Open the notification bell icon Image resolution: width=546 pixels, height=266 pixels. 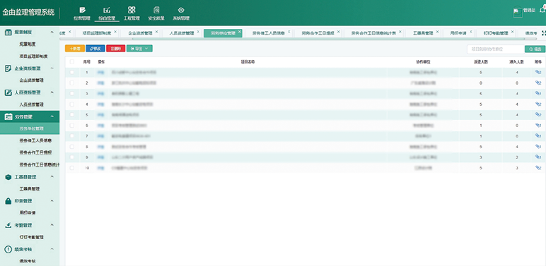(543, 11)
